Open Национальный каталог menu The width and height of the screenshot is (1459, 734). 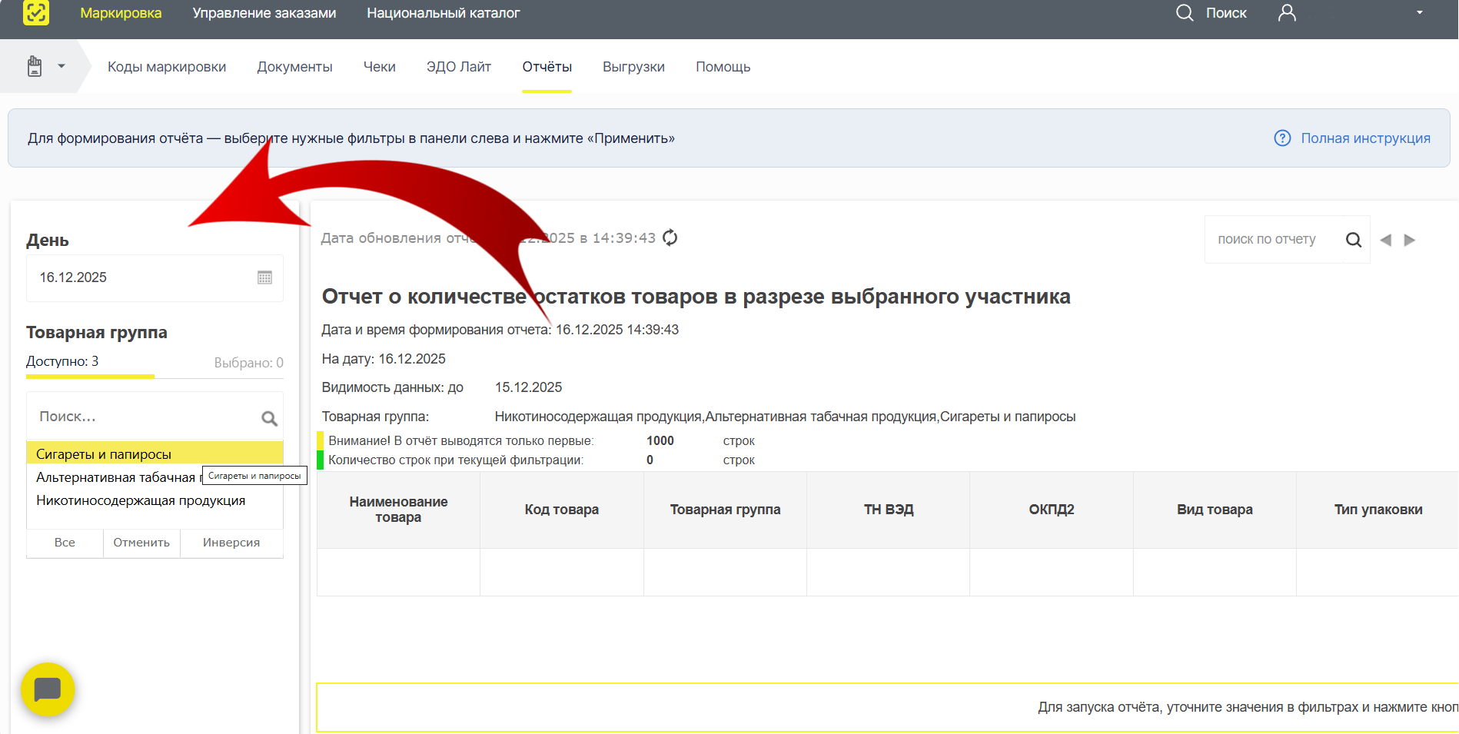(444, 13)
